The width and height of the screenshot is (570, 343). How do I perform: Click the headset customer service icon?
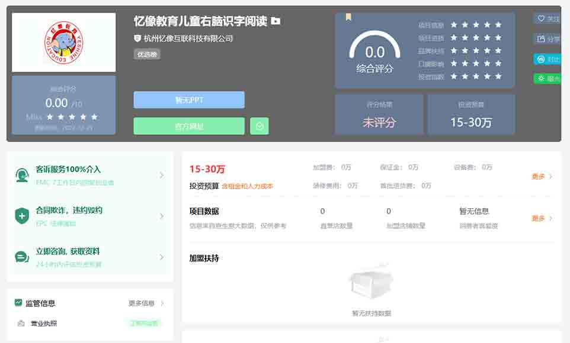(x=22, y=175)
